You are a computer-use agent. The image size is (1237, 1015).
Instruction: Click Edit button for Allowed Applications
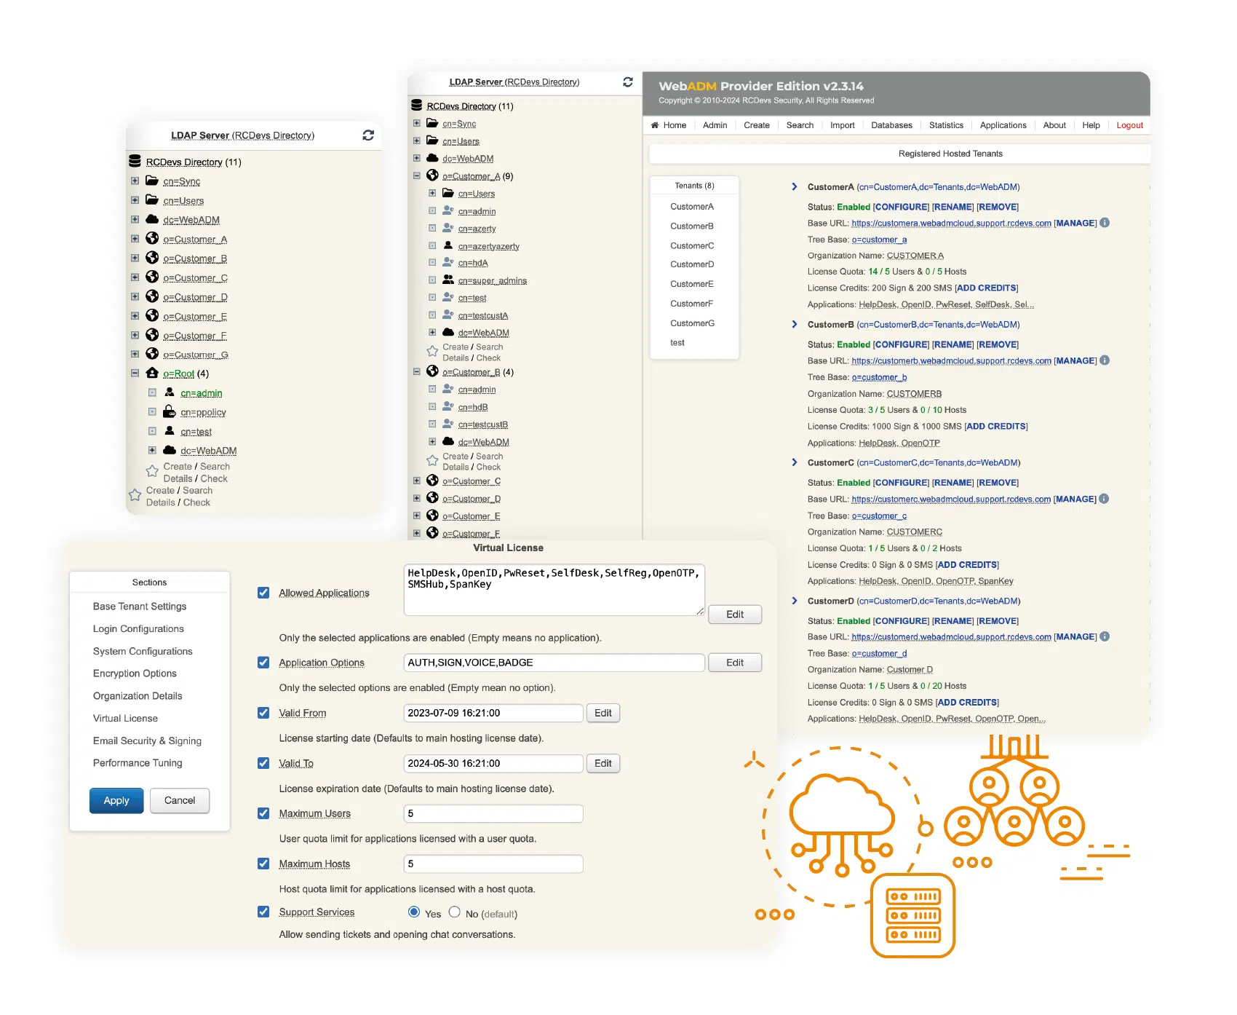coord(735,615)
